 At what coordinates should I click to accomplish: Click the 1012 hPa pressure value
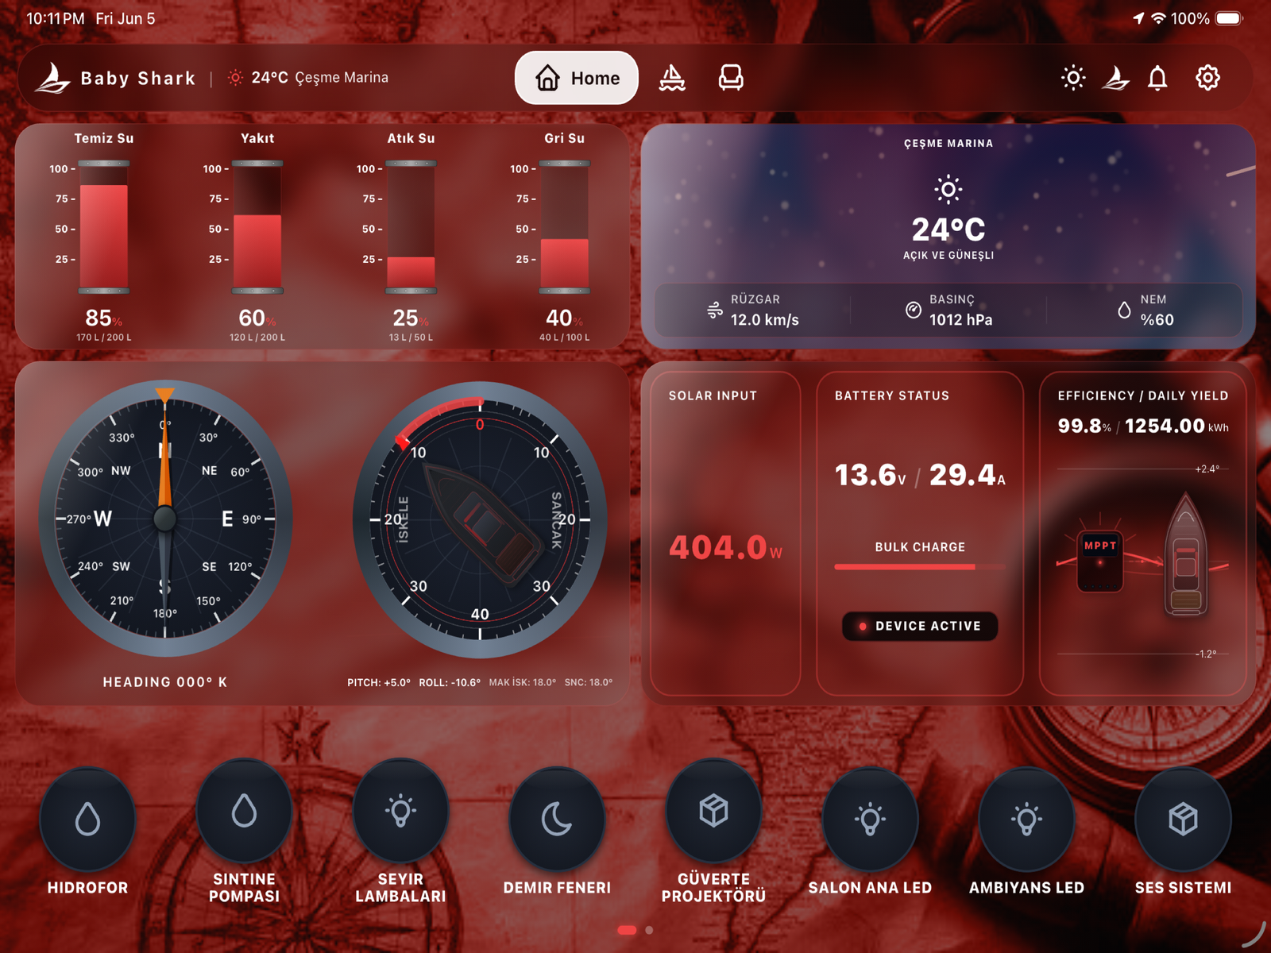961,320
